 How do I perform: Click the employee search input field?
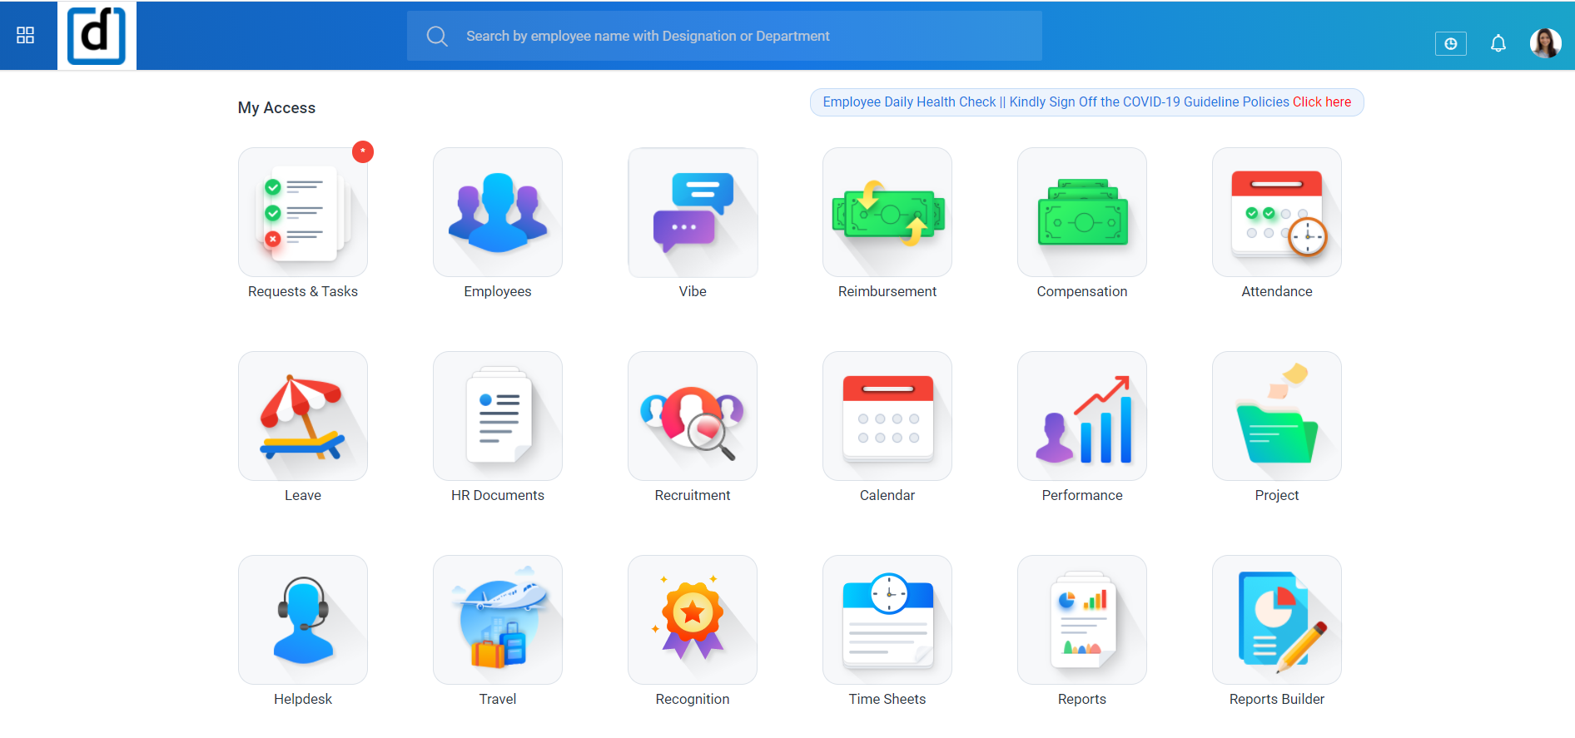(x=724, y=36)
